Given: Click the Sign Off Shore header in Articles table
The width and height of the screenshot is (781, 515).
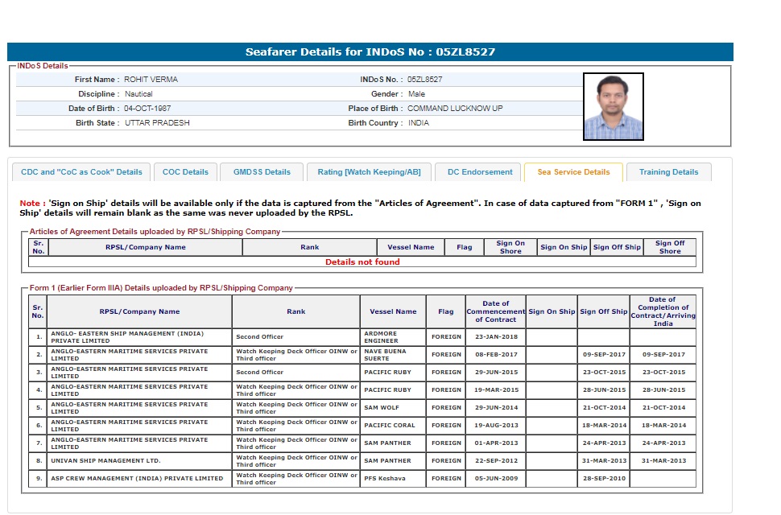Looking at the screenshot, I should [669, 247].
